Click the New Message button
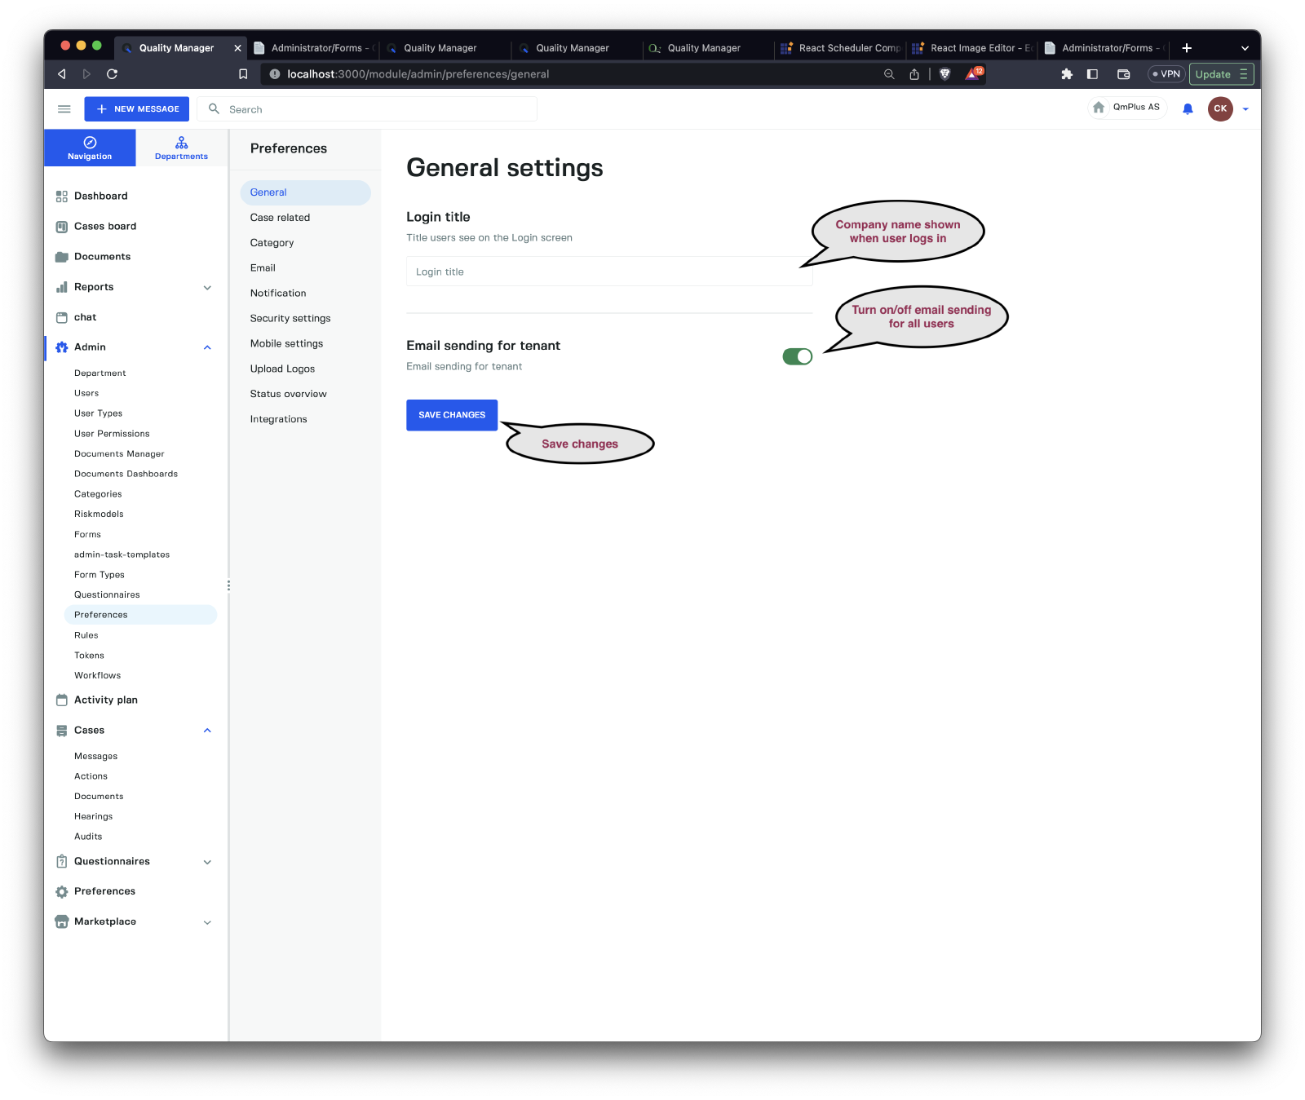 point(137,108)
